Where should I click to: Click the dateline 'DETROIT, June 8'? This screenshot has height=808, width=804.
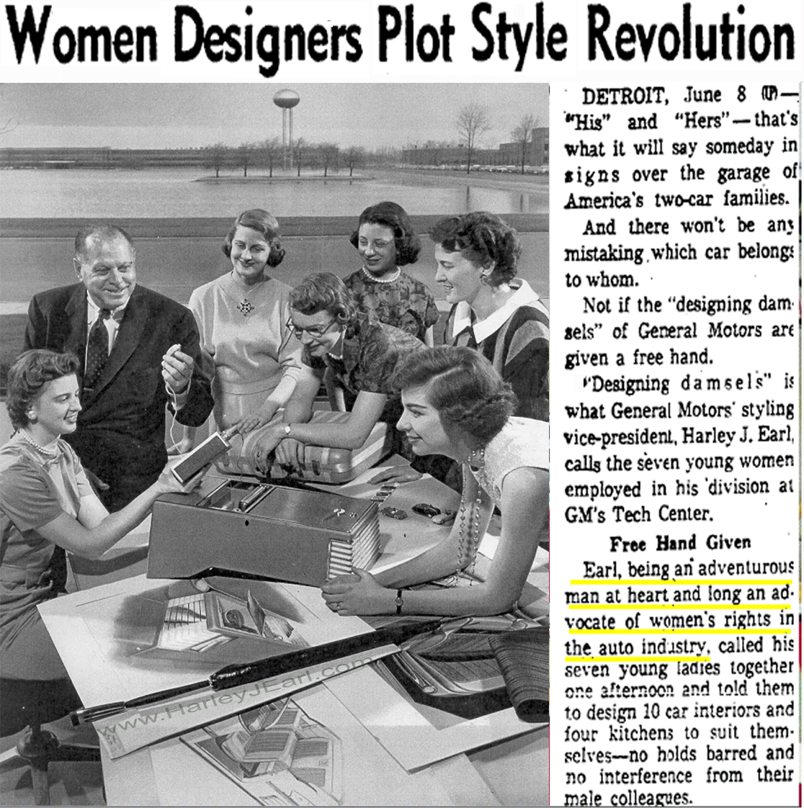(x=664, y=96)
